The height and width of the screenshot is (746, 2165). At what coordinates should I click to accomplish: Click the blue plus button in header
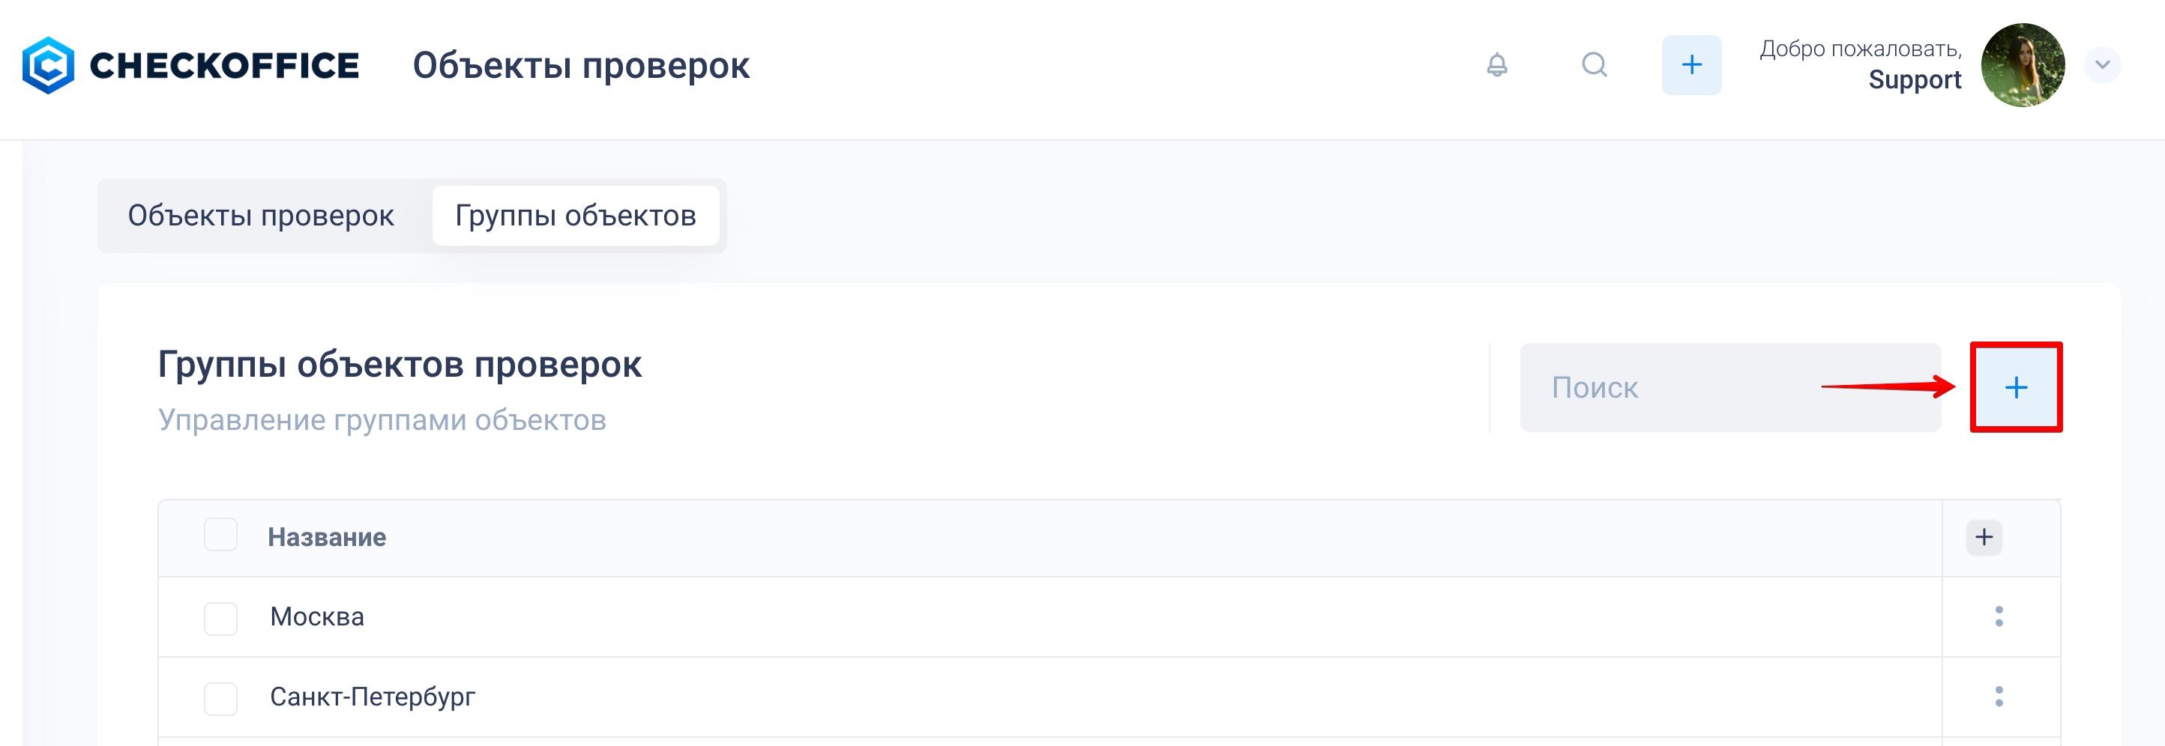[x=1691, y=64]
